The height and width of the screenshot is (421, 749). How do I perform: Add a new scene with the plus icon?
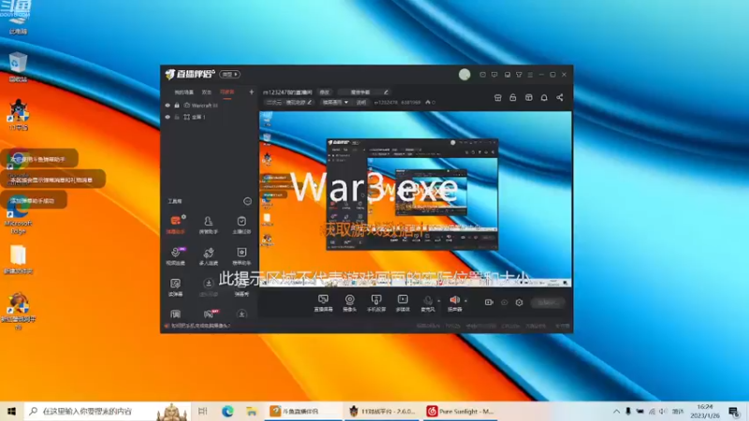click(x=251, y=92)
